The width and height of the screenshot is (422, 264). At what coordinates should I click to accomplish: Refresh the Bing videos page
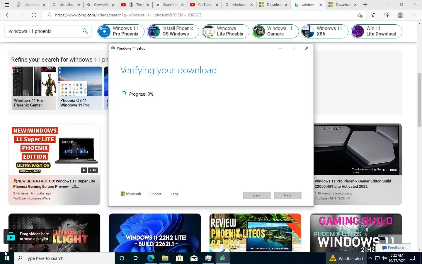click(x=34, y=15)
